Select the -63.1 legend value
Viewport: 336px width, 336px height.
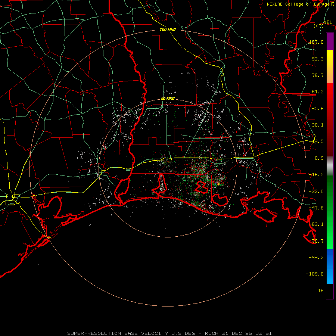coord(316,224)
